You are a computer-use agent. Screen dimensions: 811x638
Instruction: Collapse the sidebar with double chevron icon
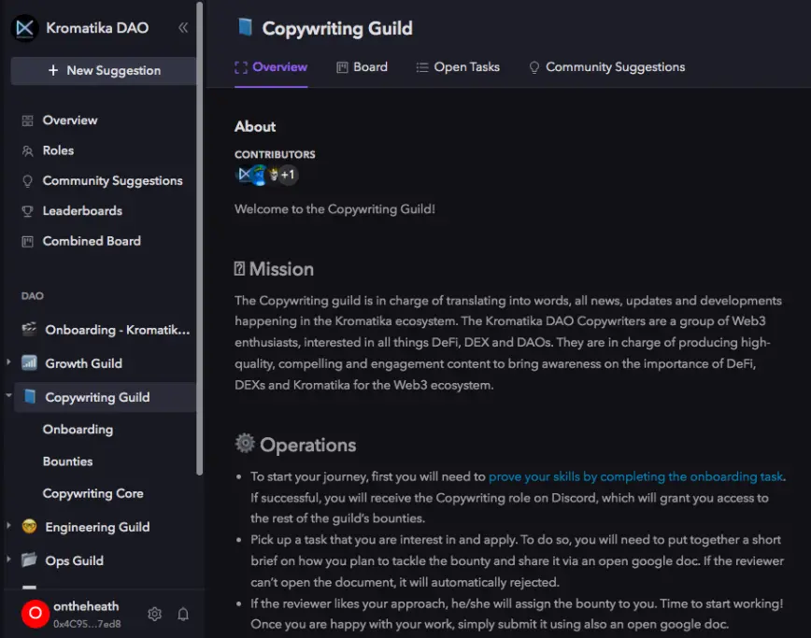[183, 28]
